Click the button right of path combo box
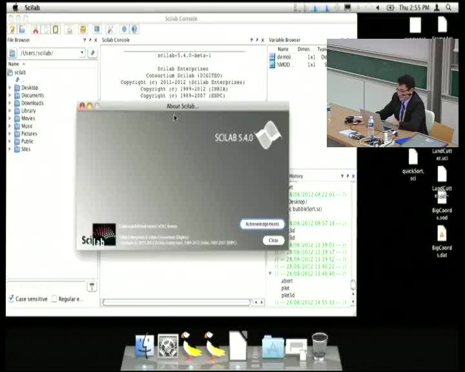The width and height of the screenshot is (465, 372). point(92,53)
